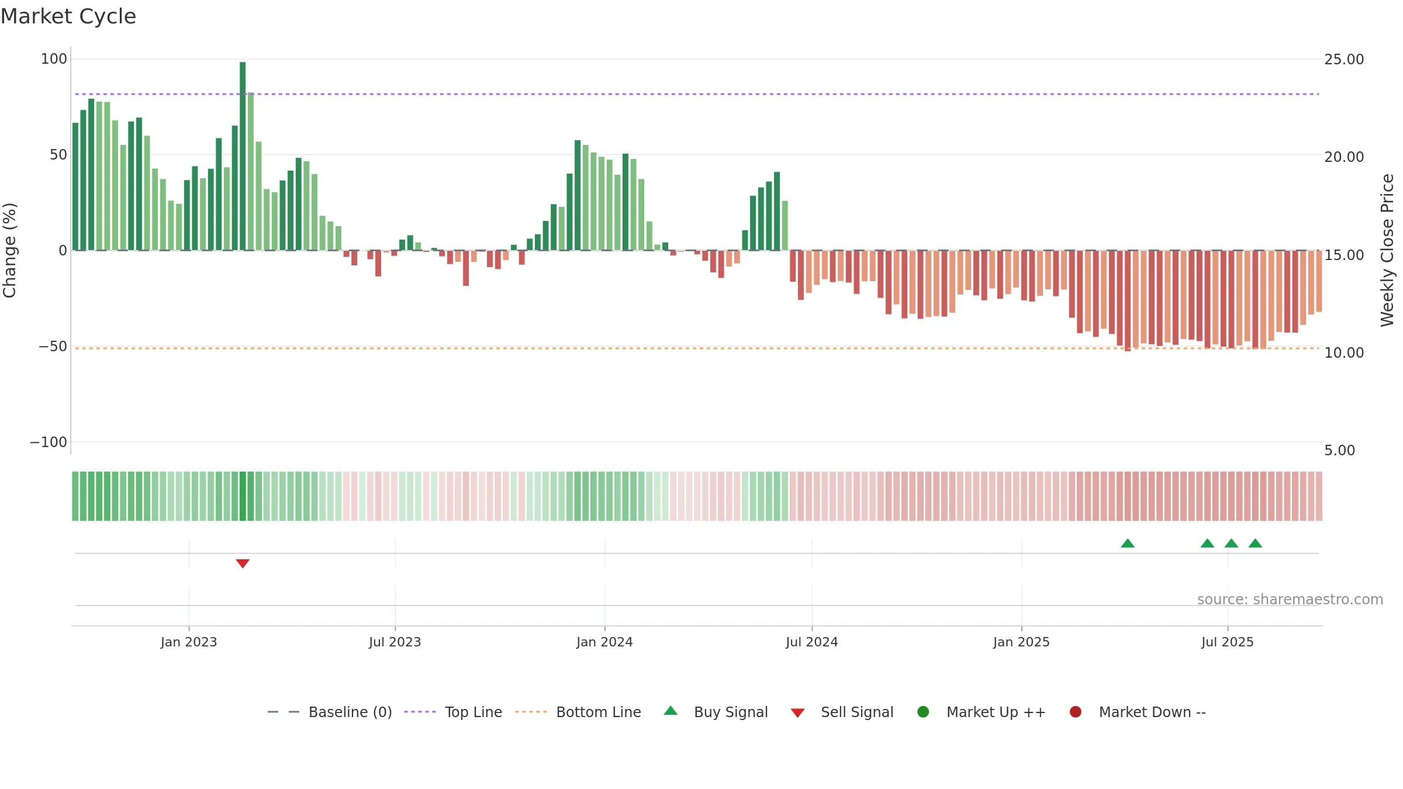Image resolution: width=1403 pixels, height=789 pixels.
Task: Click the −100 left axis tick label
Action: (49, 442)
